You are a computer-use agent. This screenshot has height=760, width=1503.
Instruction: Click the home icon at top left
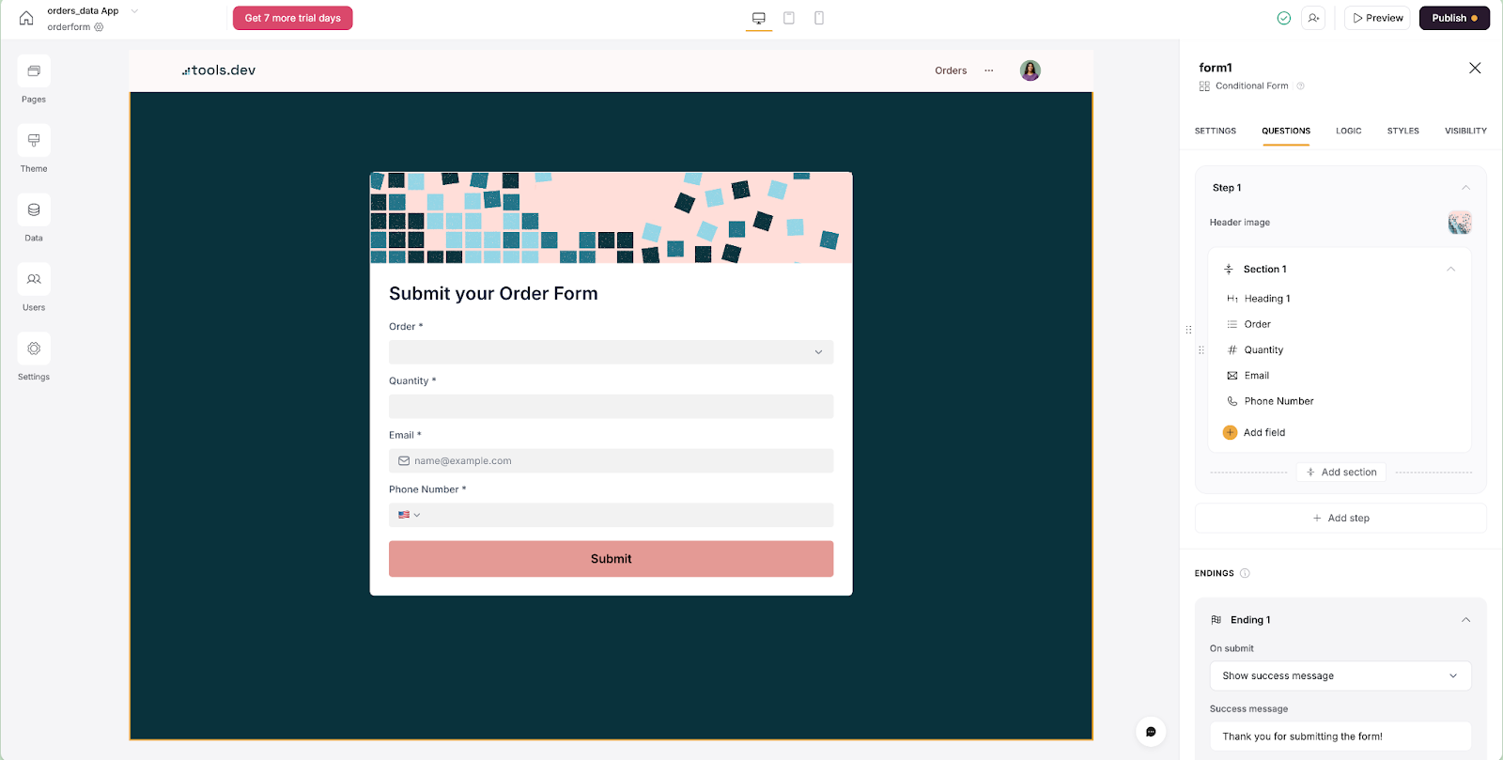[x=26, y=18]
